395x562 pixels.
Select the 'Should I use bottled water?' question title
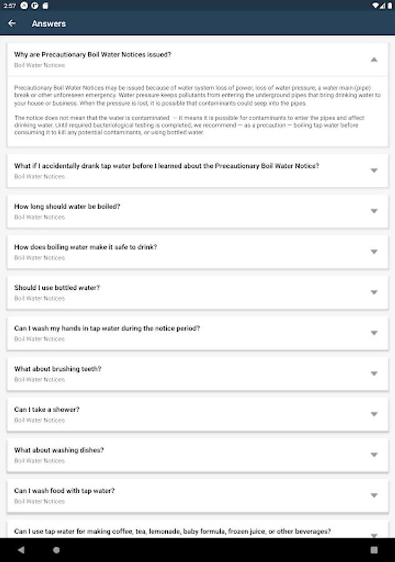[x=57, y=288]
